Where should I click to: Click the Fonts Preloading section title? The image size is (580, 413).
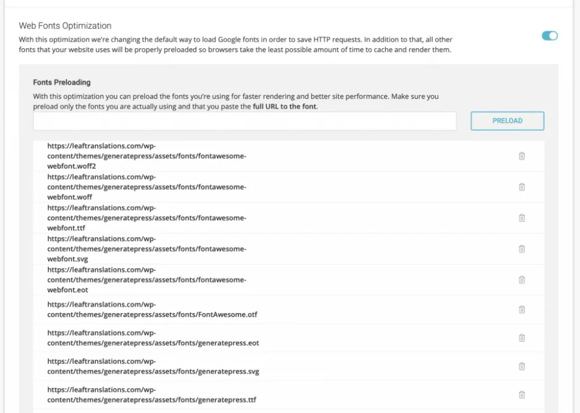point(62,83)
